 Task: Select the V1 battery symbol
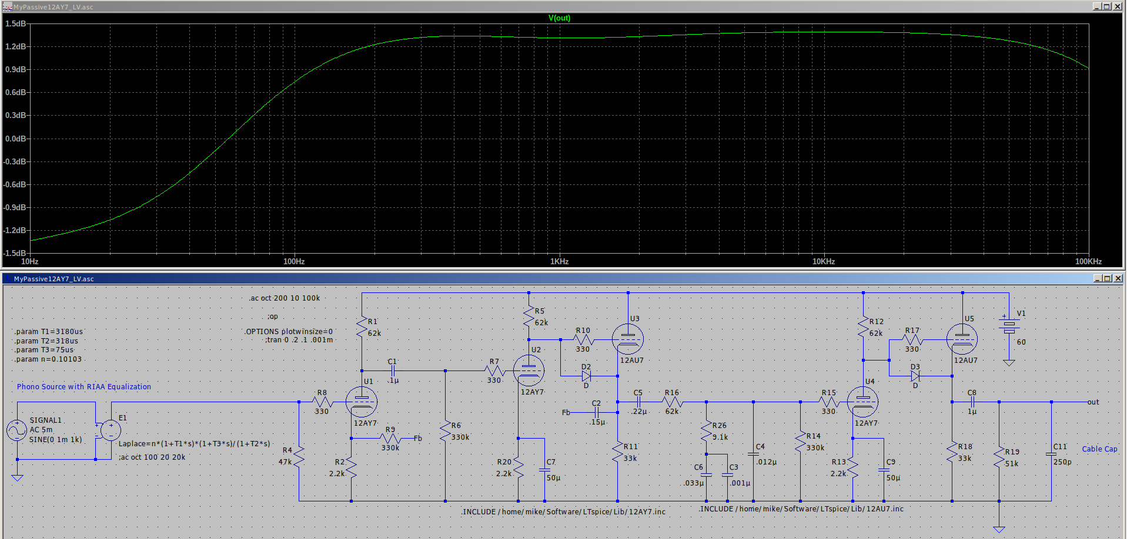click(x=1009, y=327)
